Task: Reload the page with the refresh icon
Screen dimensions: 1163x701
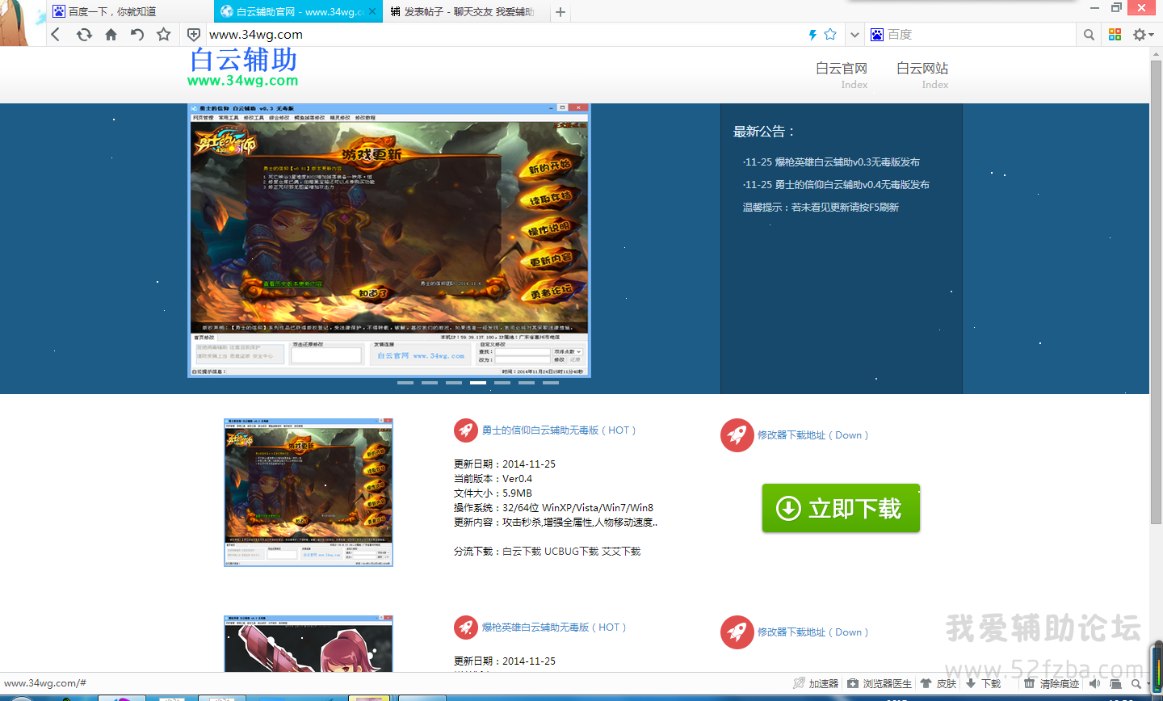Action: pyautogui.click(x=84, y=35)
